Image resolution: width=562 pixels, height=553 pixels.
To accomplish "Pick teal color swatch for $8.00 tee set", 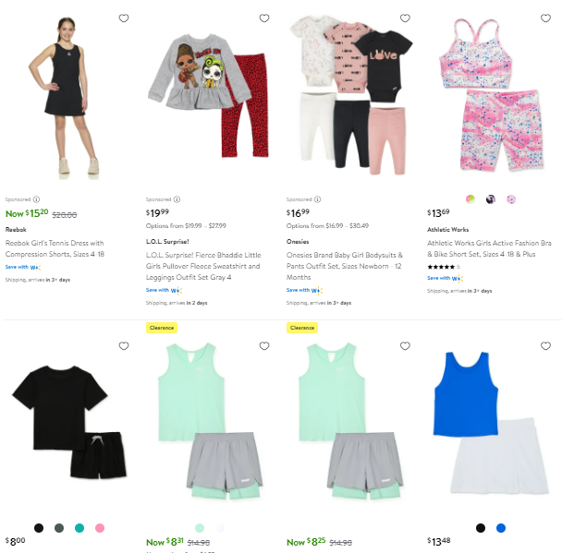I will (79, 528).
